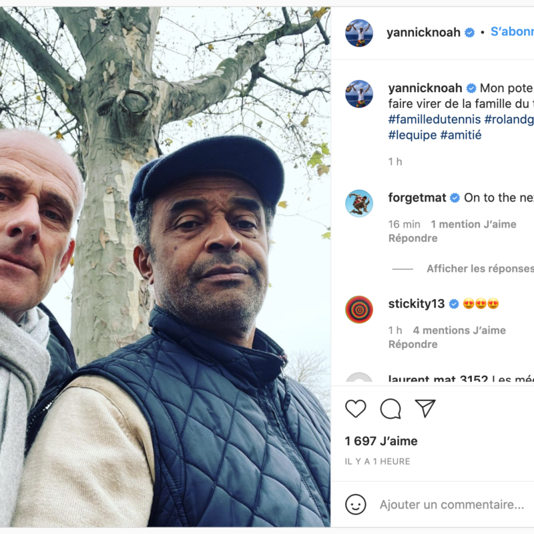The image size is (534, 534).
Task: Reply to stickity13's comment with Répondre
Action: (x=413, y=344)
